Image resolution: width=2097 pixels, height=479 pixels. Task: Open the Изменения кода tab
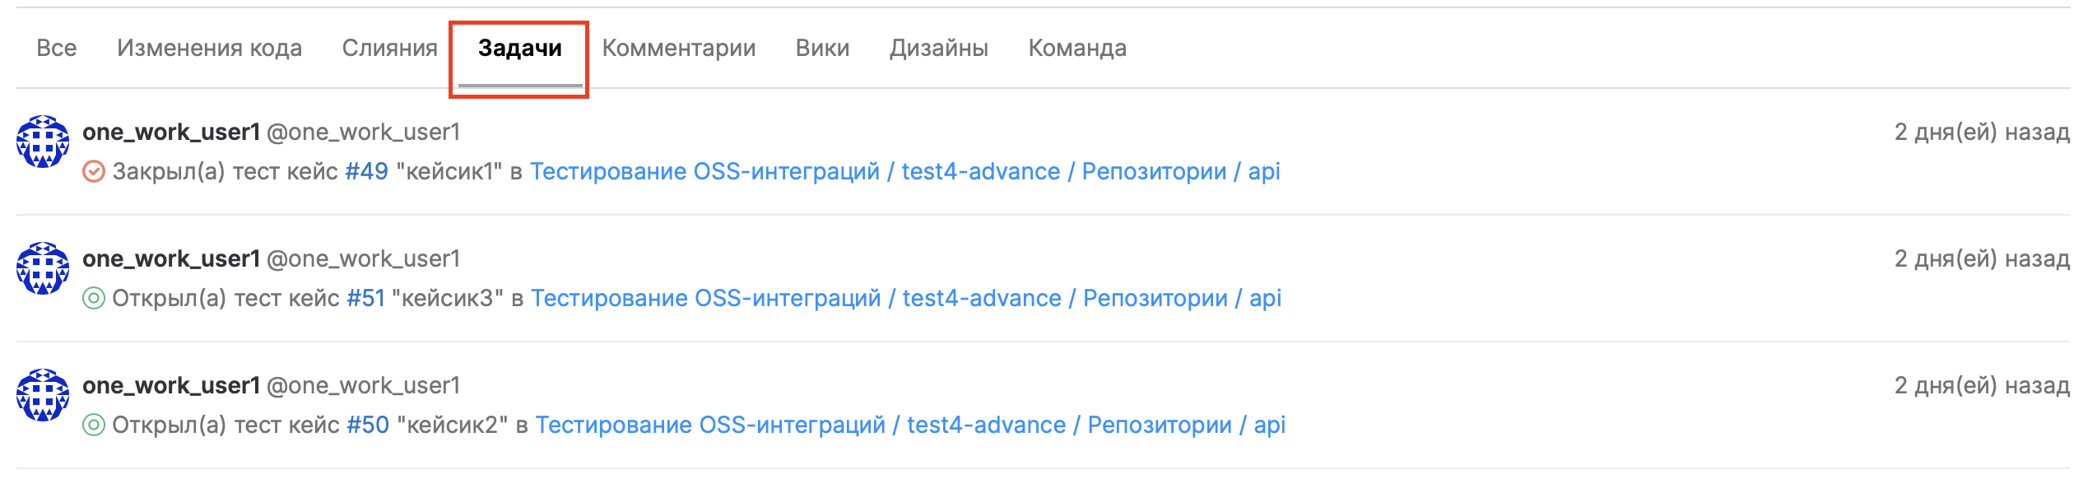[209, 49]
